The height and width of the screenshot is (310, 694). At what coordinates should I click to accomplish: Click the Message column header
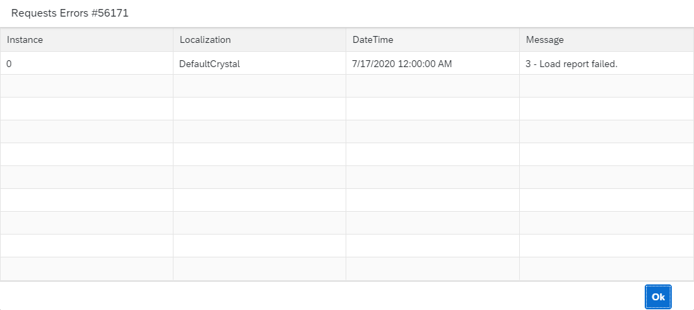point(545,40)
